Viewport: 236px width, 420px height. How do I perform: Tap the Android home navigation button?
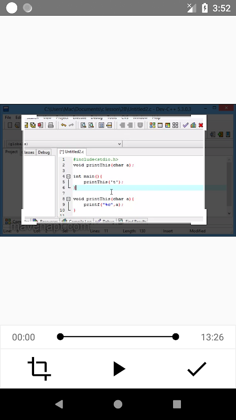pos(118,404)
